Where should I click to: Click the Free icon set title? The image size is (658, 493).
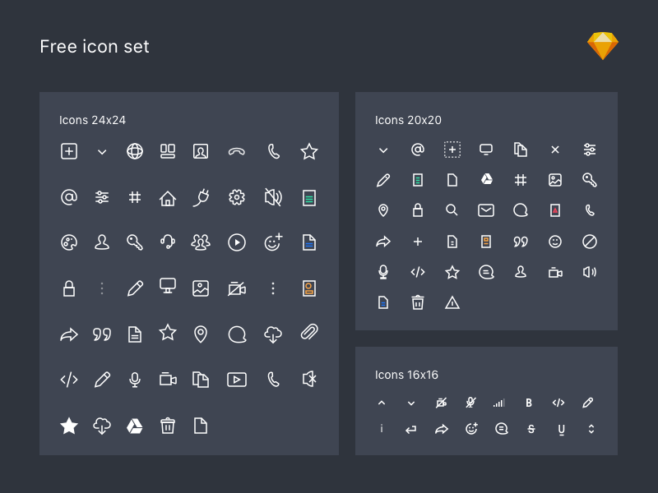pyautogui.click(x=95, y=47)
